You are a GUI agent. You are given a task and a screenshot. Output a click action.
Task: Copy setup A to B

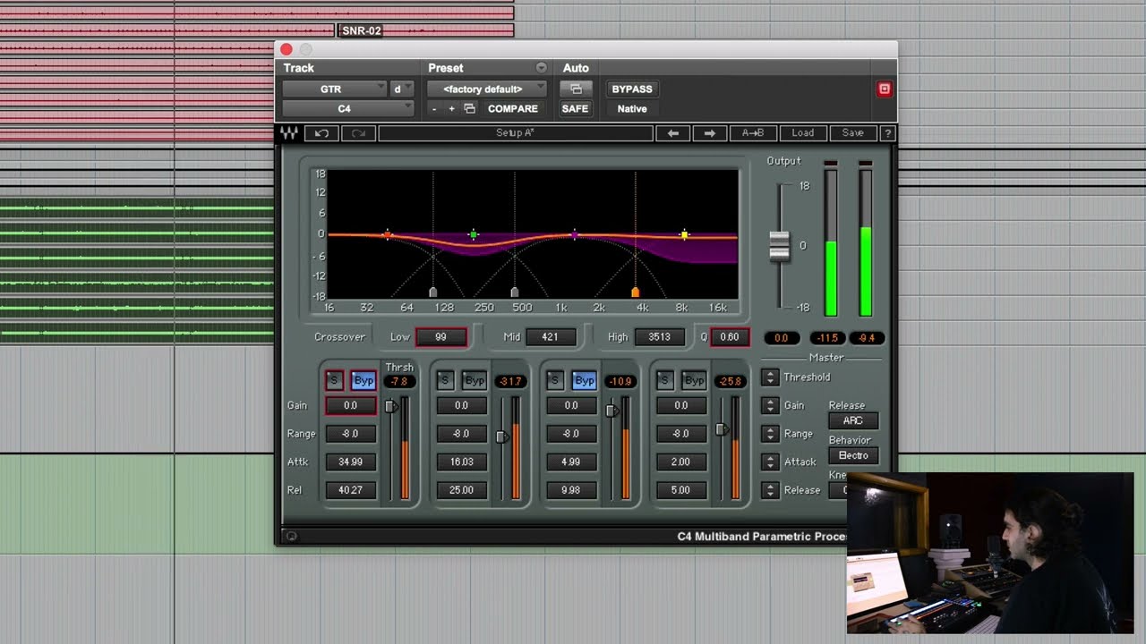[x=753, y=133]
